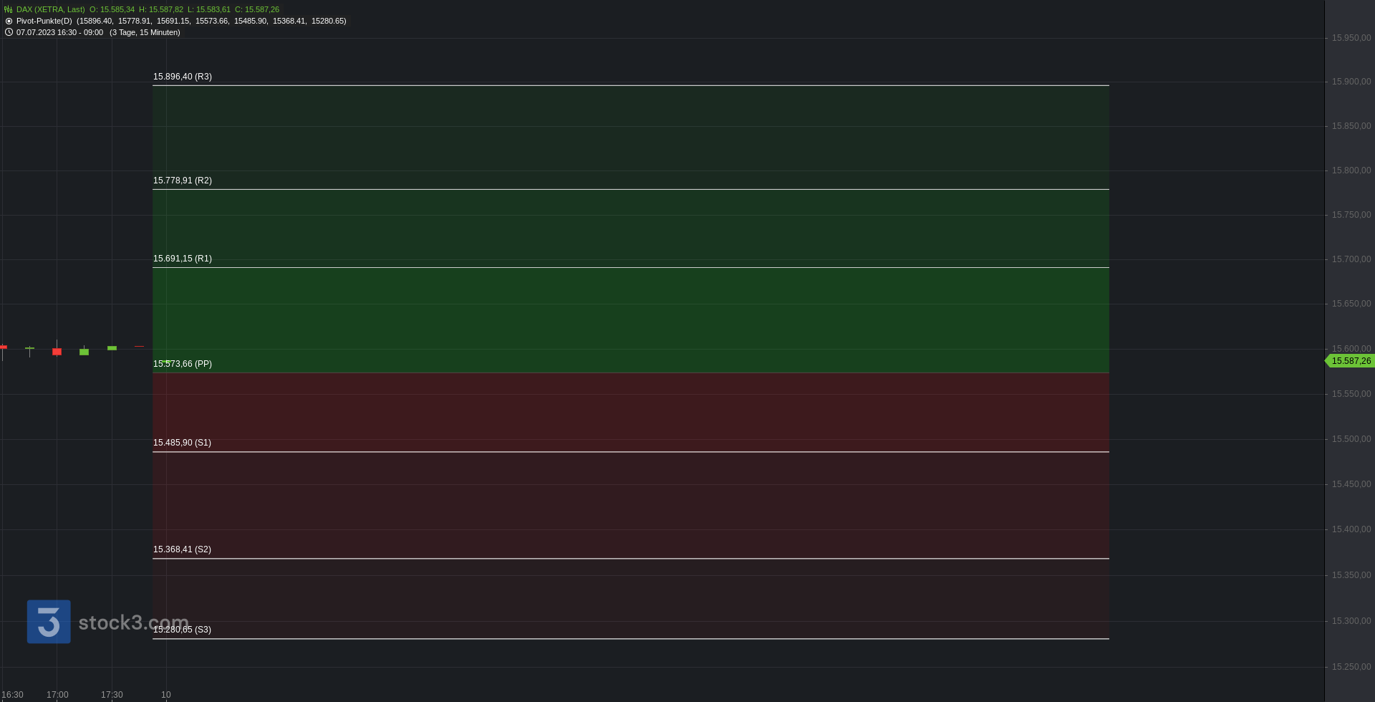Select the 15.691,15 (R1) pivot line label

[x=183, y=259]
